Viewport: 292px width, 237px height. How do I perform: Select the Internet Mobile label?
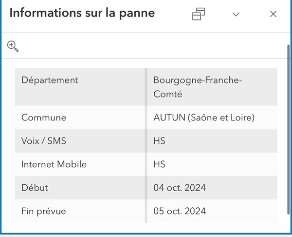coord(54,164)
